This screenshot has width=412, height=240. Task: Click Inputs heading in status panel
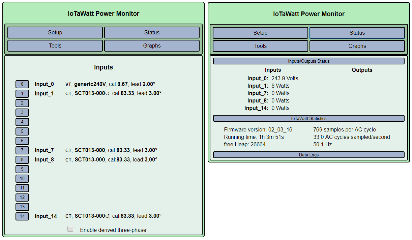pyautogui.click(x=273, y=70)
